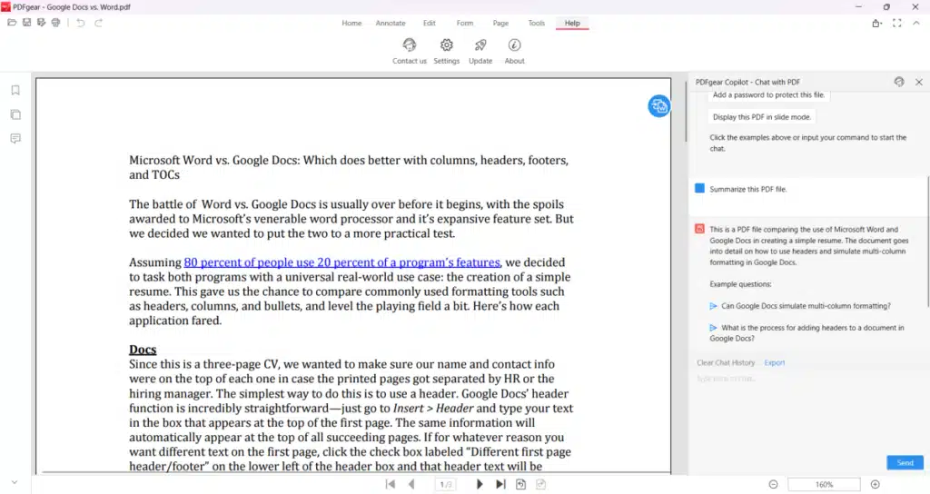
Task: Click the page number field
Action: click(445, 485)
